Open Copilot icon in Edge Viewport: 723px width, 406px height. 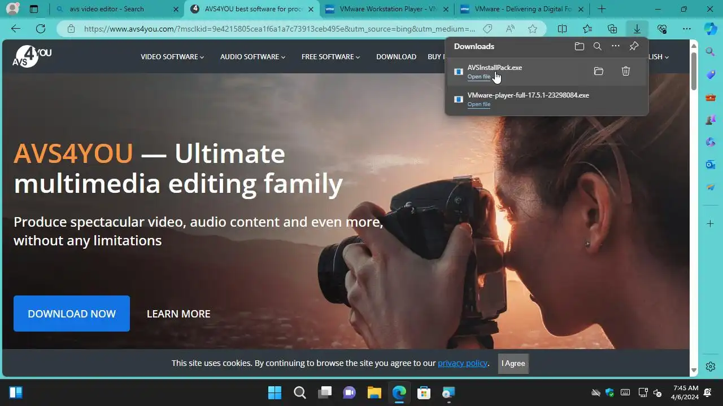pos(711,29)
